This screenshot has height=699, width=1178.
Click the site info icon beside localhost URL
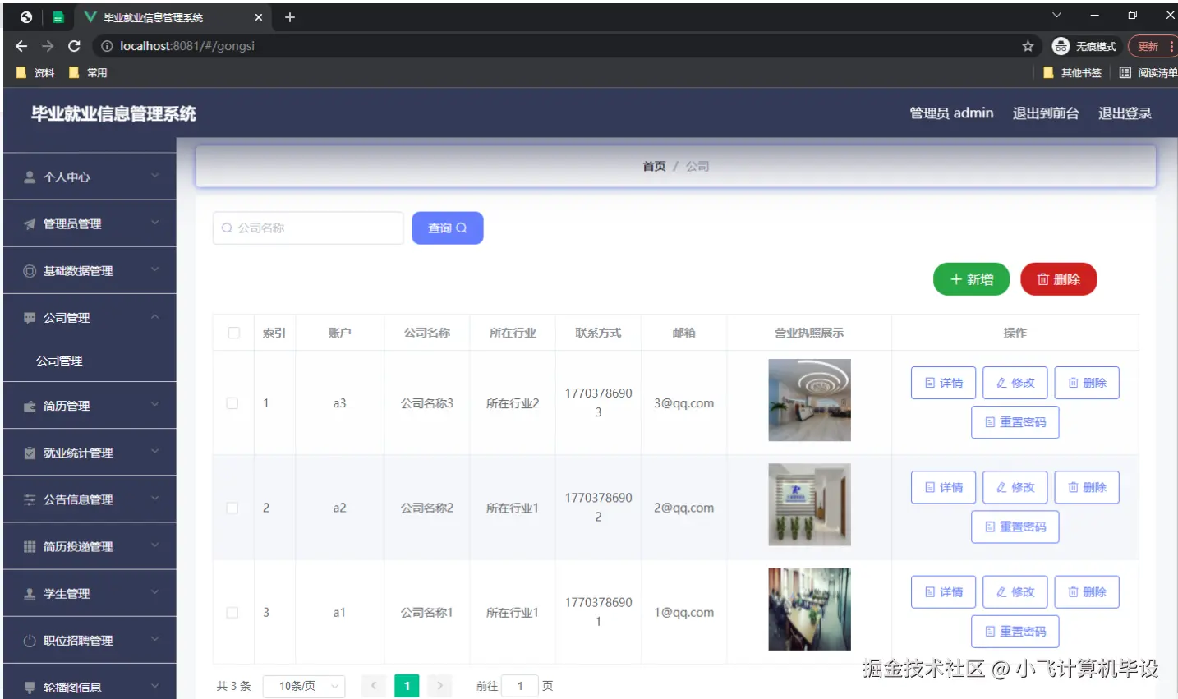coord(107,46)
